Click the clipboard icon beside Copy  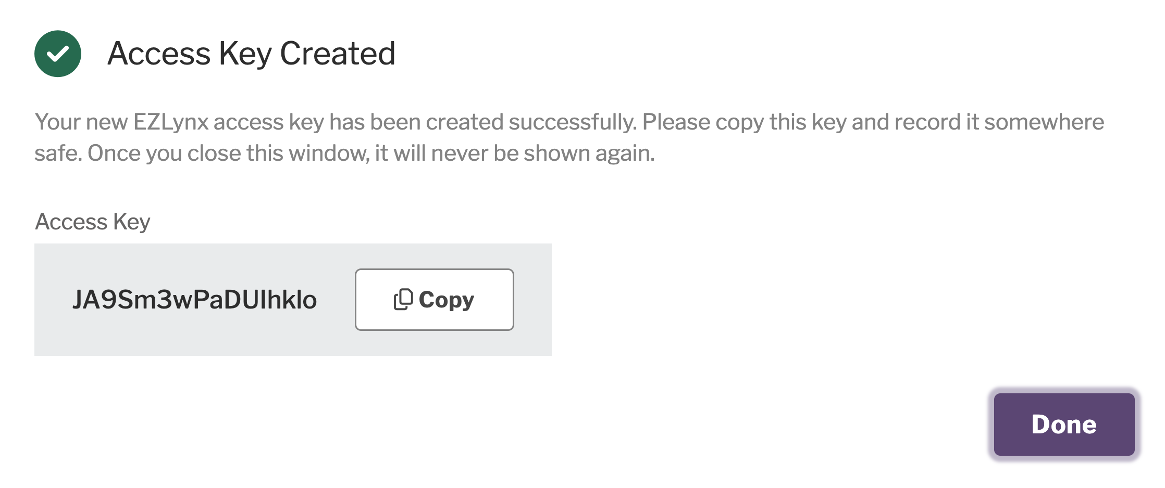403,300
